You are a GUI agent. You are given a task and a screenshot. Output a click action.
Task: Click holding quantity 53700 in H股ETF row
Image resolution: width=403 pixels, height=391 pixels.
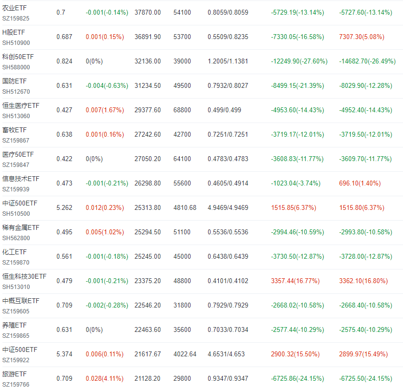pos(182,37)
